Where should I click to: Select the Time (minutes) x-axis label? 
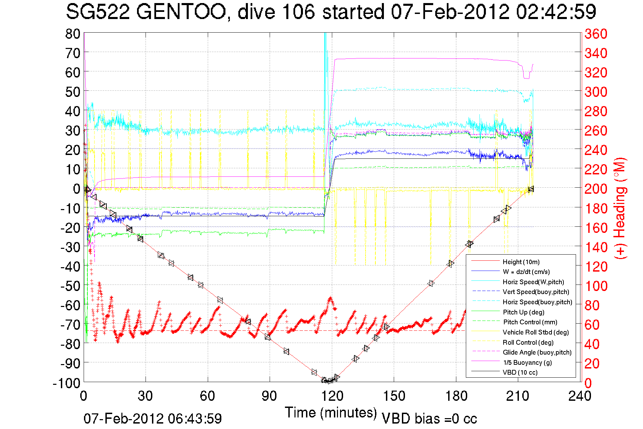[x=331, y=413]
